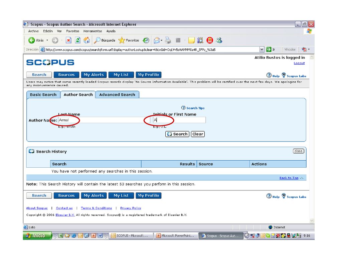342x257 pixels.
Task: Click the red circular toolbar icon
Action: [x=210, y=40]
